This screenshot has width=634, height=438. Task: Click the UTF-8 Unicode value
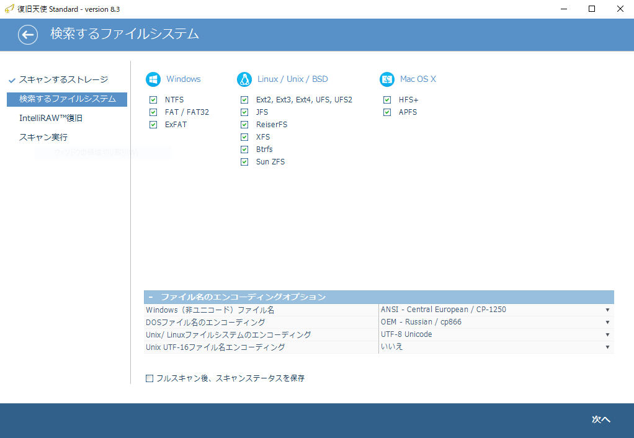406,335
